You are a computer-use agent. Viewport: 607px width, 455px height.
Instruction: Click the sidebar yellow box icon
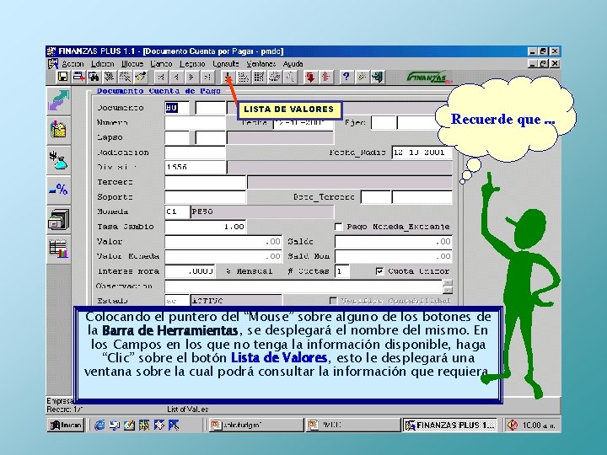click(x=58, y=131)
